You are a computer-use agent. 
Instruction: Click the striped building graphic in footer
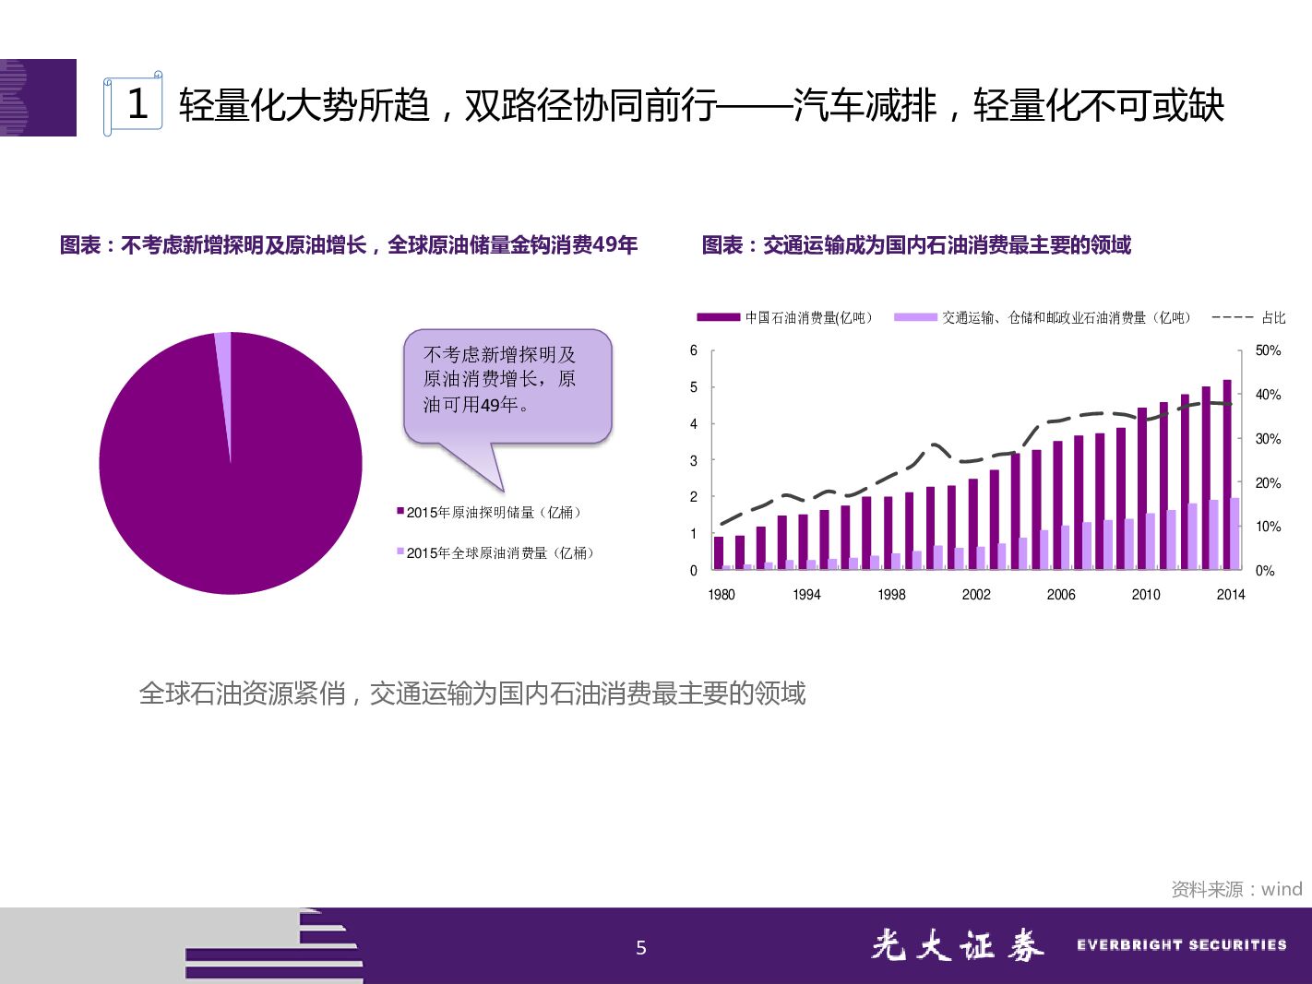pyautogui.click(x=274, y=945)
